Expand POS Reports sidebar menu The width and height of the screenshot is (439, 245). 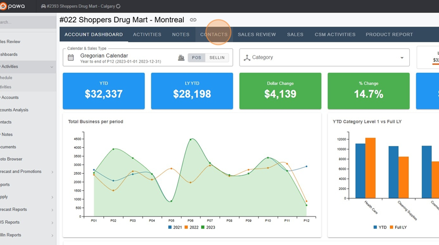click(x=52, y=223)
